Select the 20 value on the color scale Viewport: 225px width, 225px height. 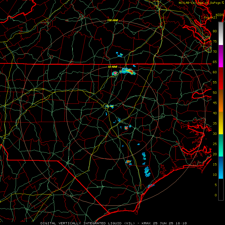tap(215, 154)
